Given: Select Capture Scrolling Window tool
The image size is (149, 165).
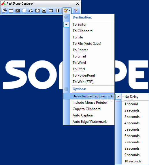Looking at the screenshot, I should tap(44, 11).
